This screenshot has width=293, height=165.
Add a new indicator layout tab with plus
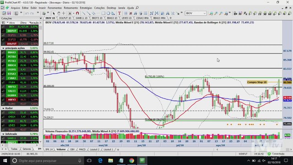(x=118, y=149)
